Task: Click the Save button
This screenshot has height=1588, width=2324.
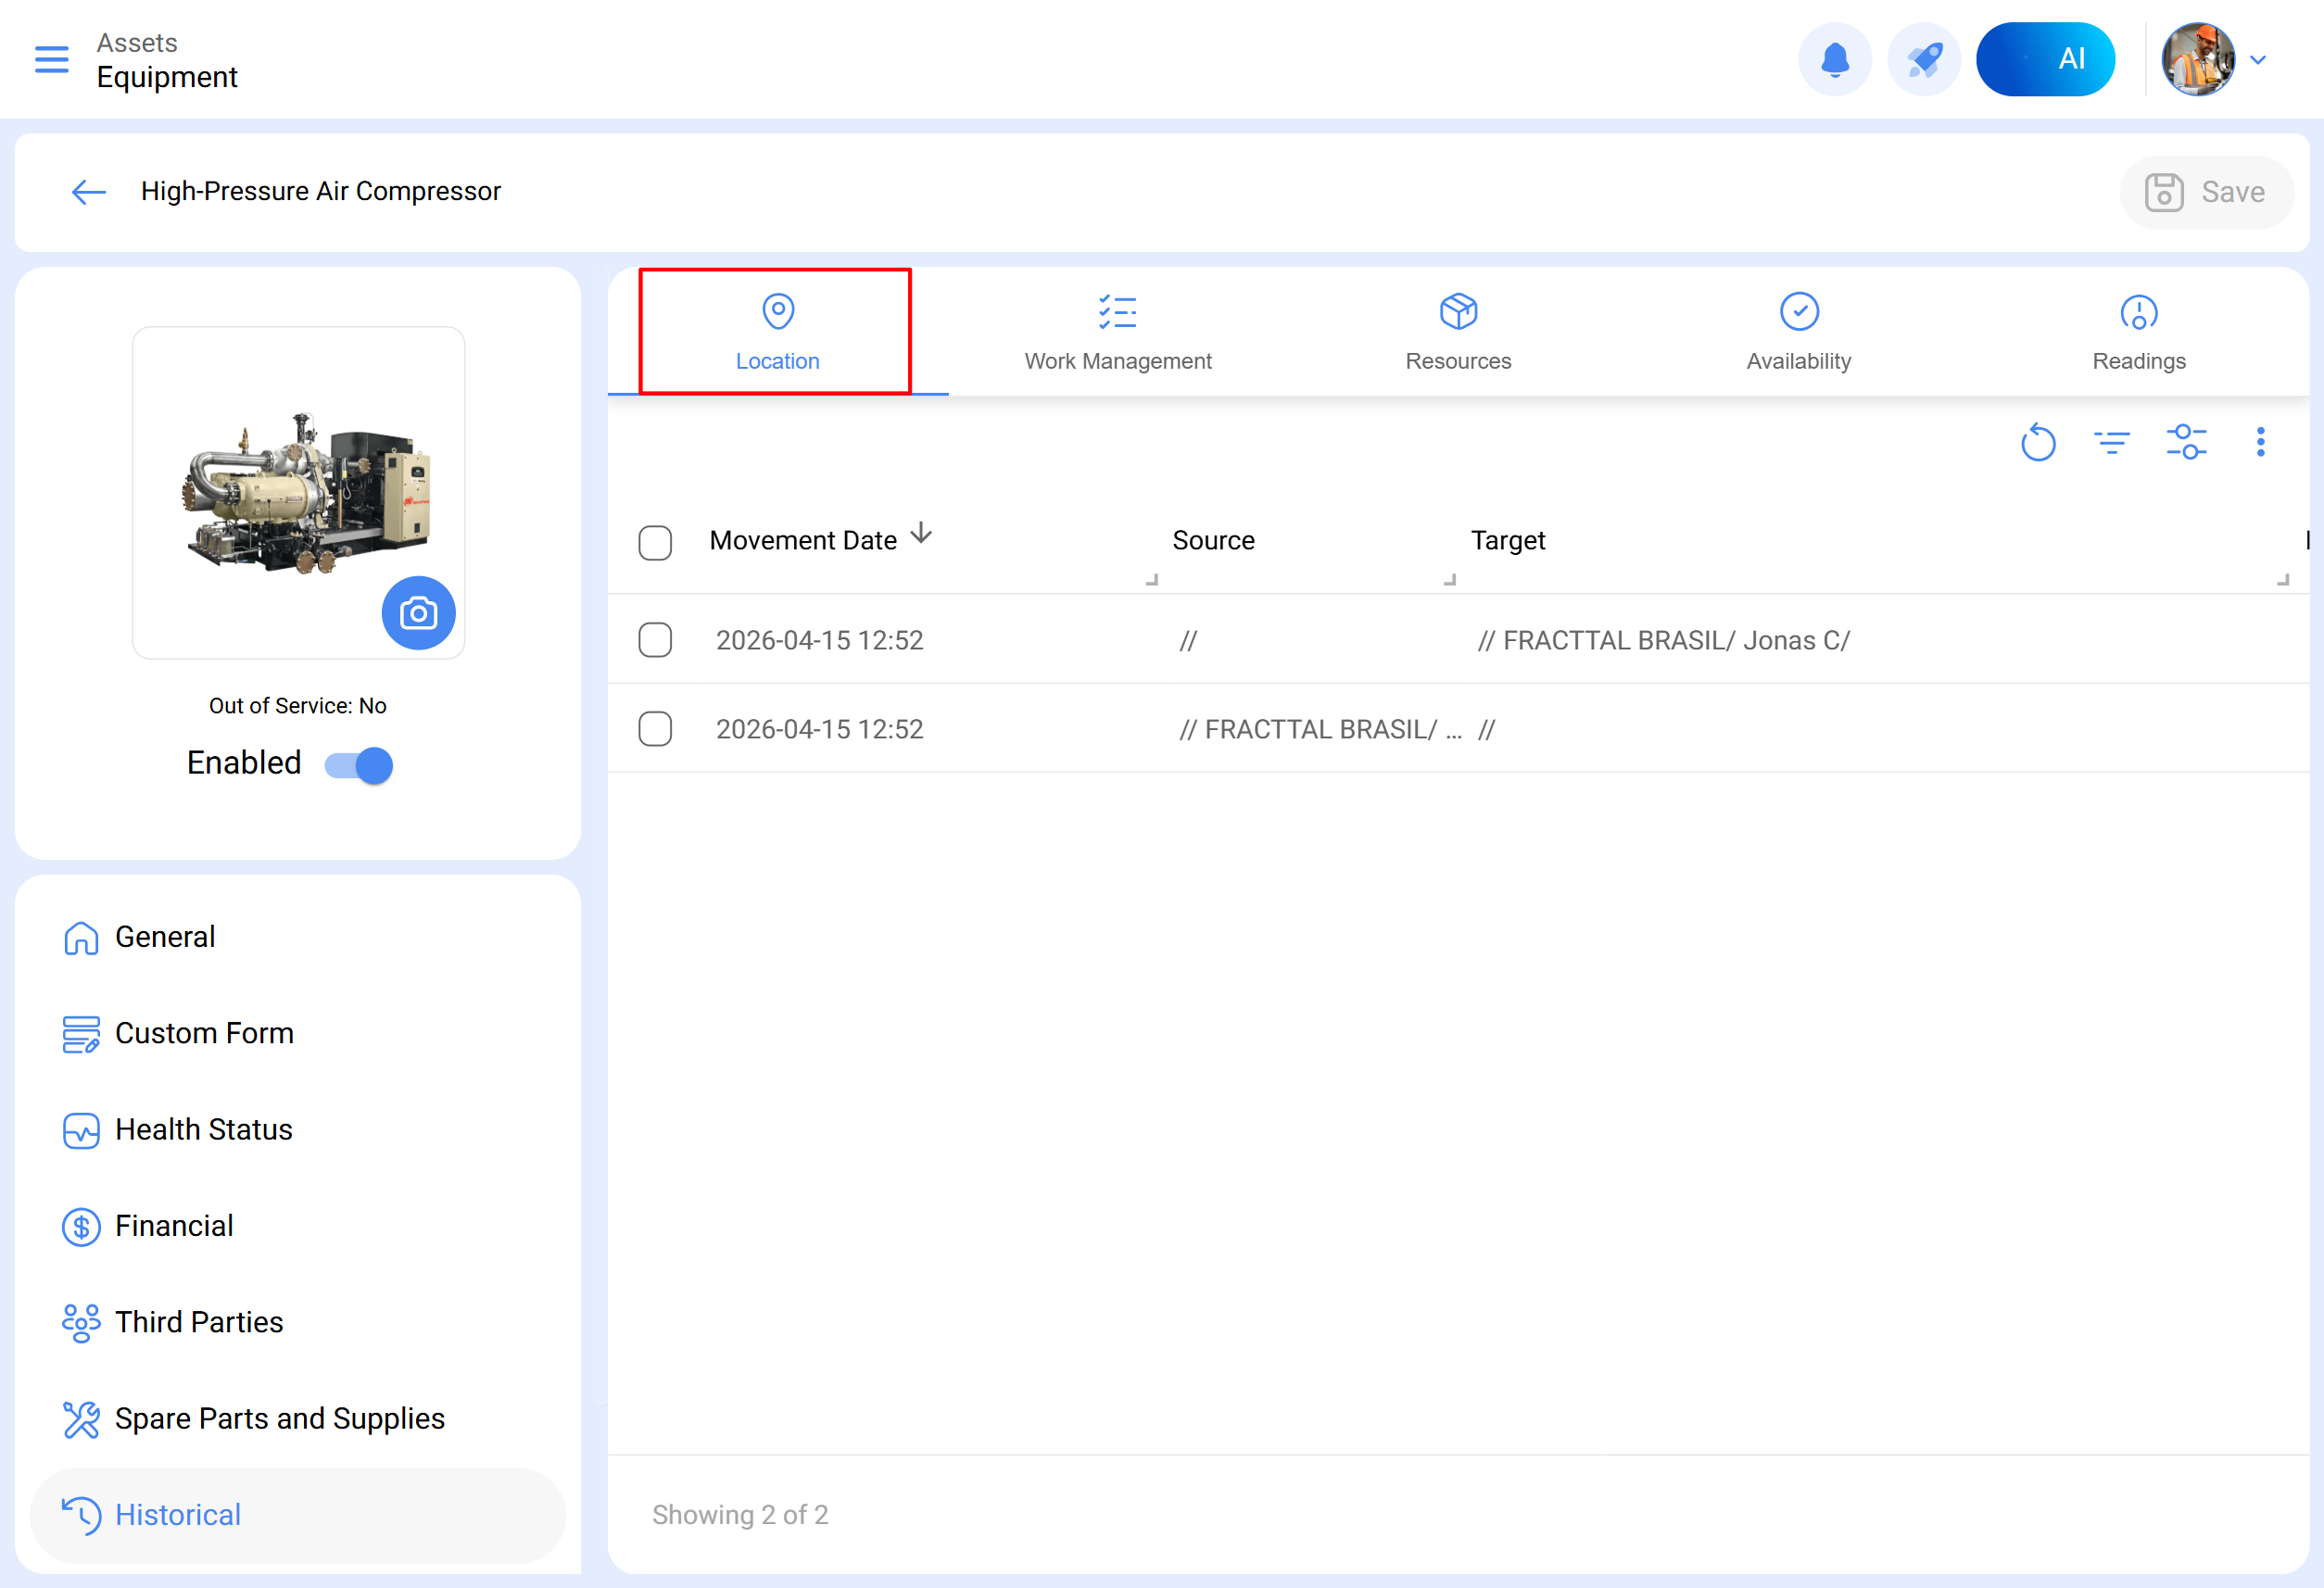Action: (x=2205, y=192)
